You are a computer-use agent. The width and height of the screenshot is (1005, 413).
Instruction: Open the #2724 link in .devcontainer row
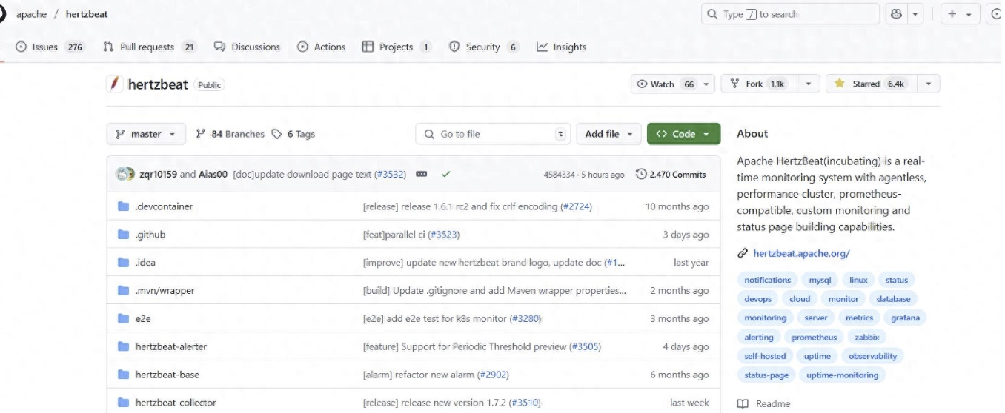(576, 206)
